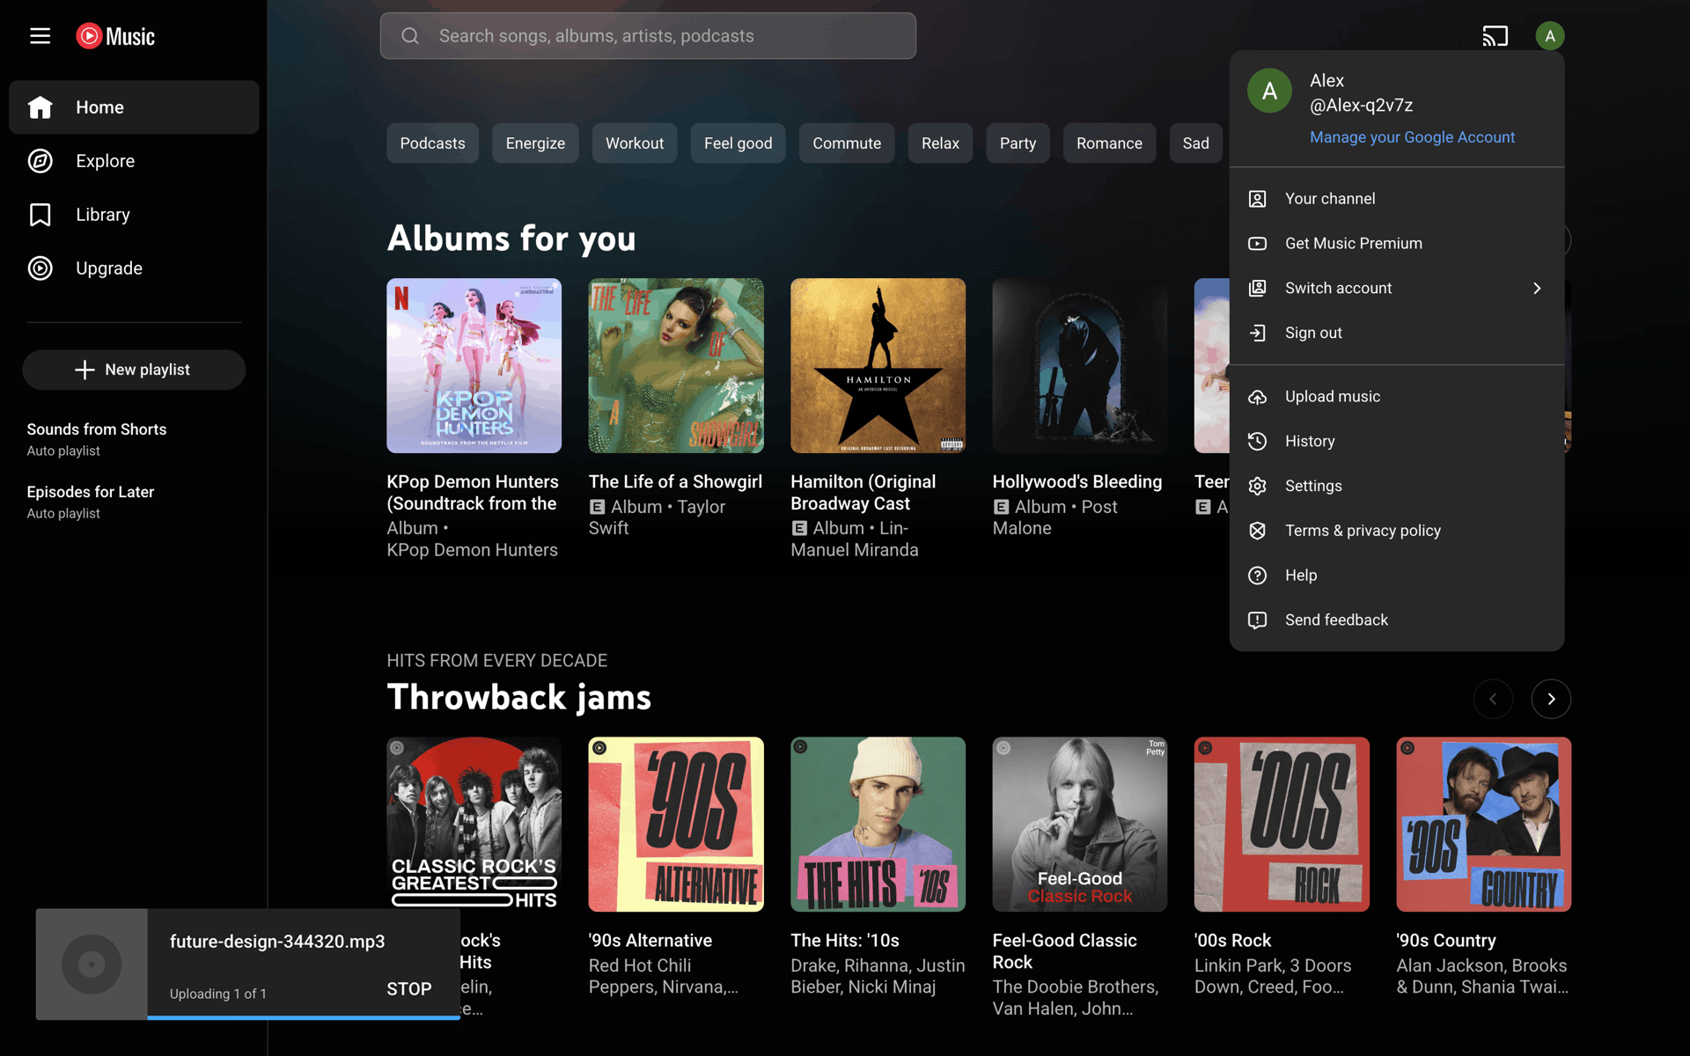Click the Terms & privacy shield icon
1690x1056 pixels.
(x=1257, y=531)
